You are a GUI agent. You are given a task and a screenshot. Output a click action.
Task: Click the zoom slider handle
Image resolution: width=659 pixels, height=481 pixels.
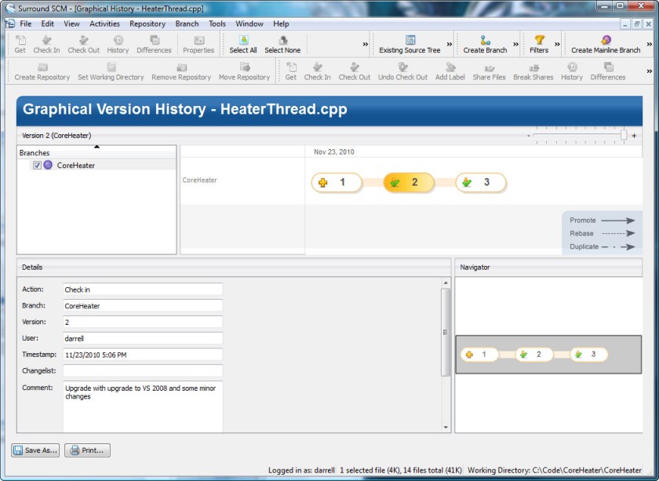pyautogui.click(x=624, y=136)
